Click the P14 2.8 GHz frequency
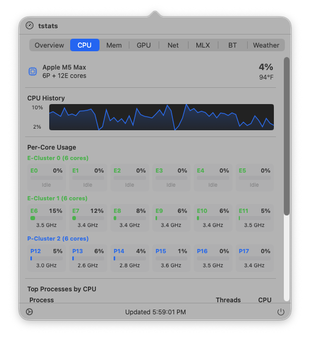This screenshot has height=341, width=310. 129,265
